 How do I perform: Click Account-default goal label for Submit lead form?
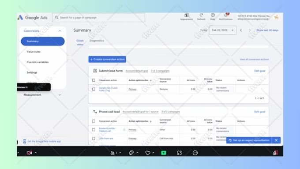click(x=137, y=71)
